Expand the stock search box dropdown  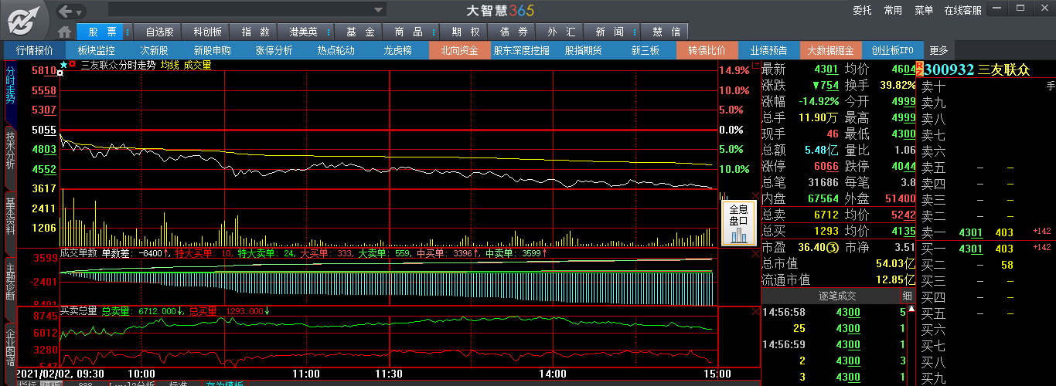coord(379,11)
